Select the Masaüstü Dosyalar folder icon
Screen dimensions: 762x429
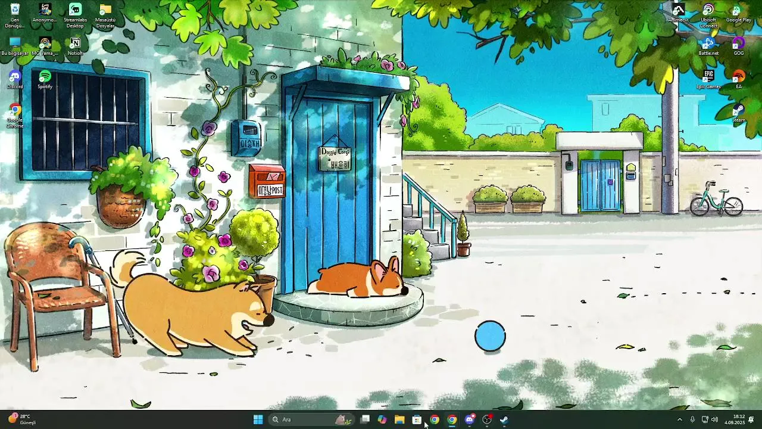click(x=105, y=15)
